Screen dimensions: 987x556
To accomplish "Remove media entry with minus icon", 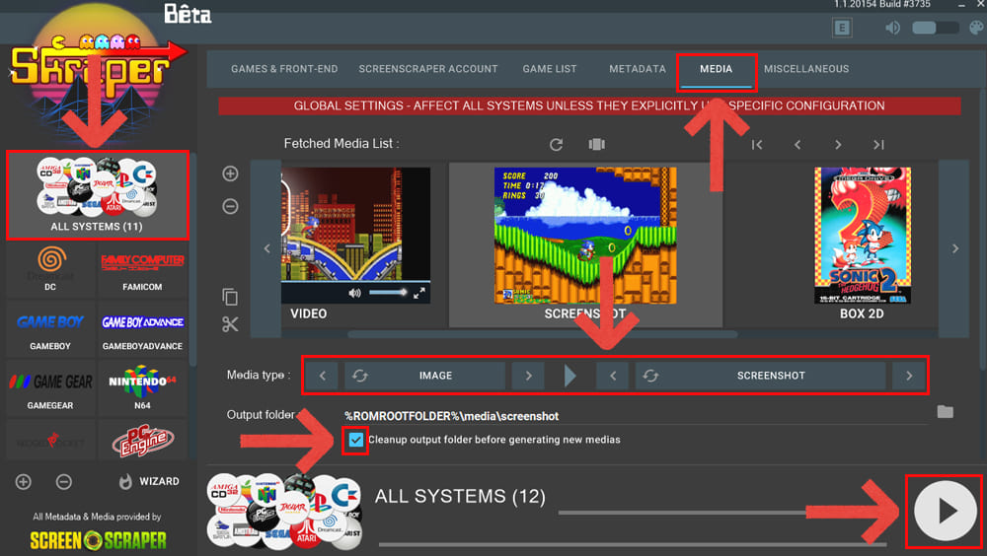I will pyautogui.click(x=230, y=206).
